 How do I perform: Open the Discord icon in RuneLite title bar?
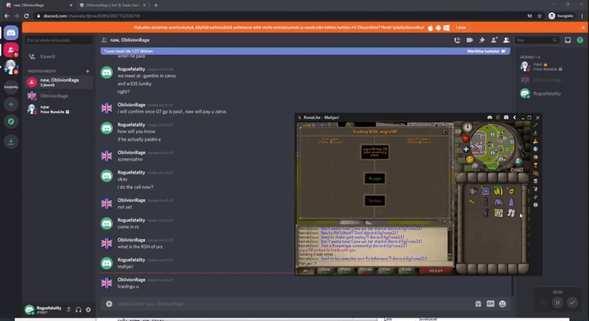click(x=489, y=118)
